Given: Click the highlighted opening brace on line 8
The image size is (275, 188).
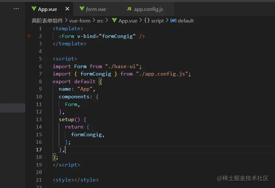Looking at the screenshot, I should tap(100, 82).
